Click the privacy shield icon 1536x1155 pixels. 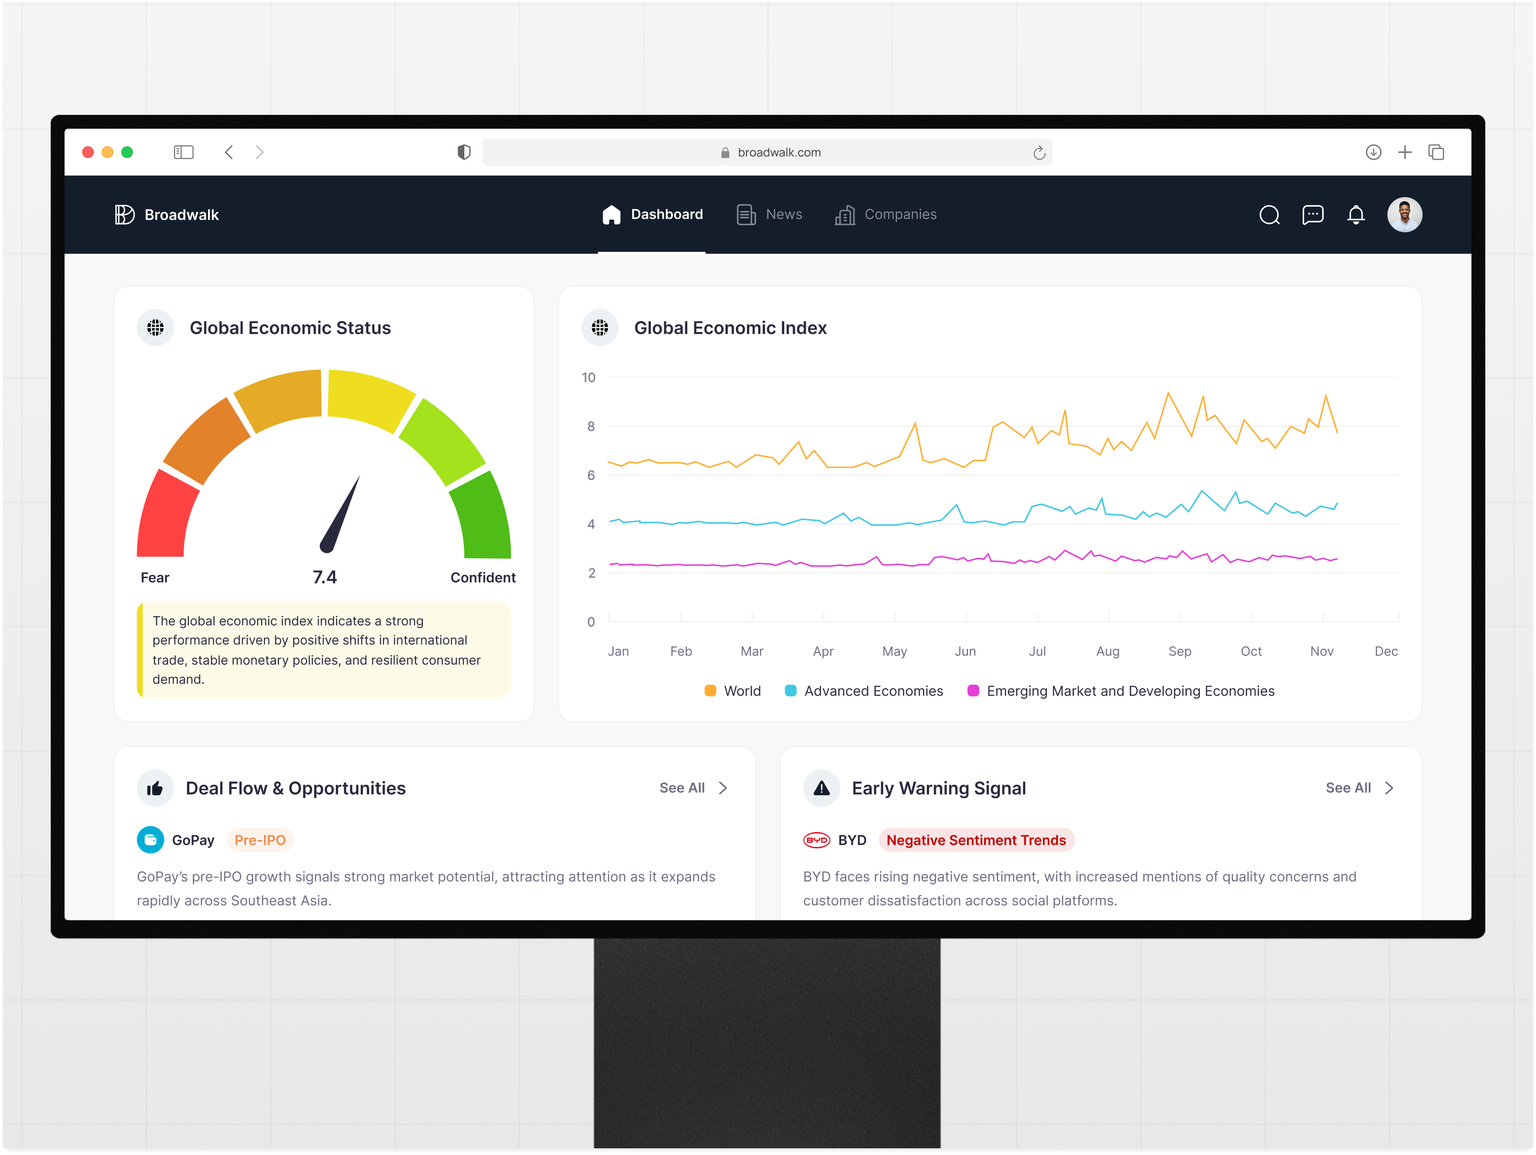(464, 152)
